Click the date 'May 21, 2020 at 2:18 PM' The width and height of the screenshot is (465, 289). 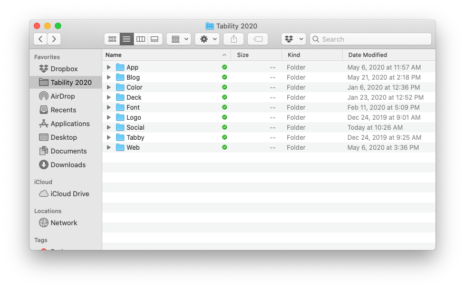coord(384,78)
